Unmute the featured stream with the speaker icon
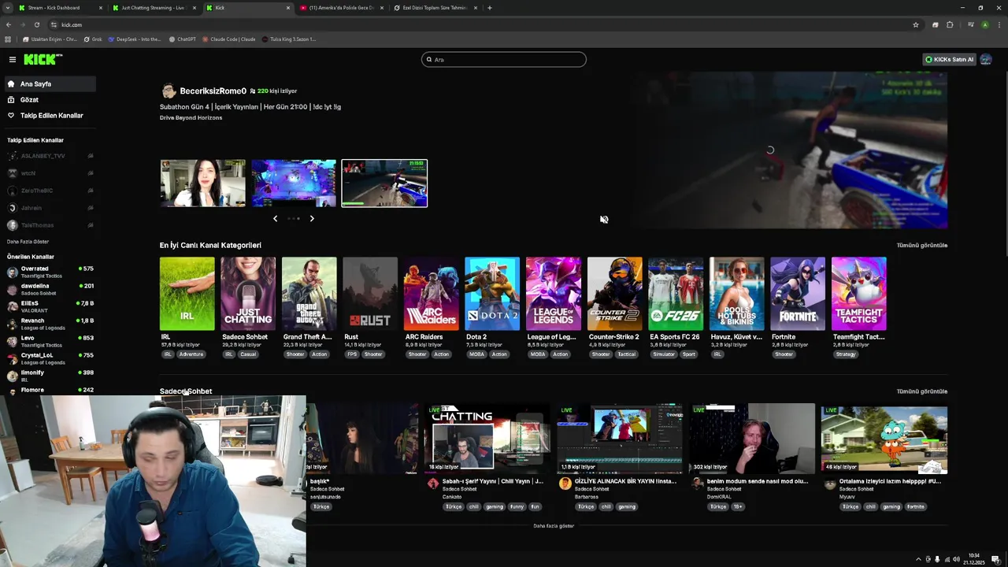Image resolution: width=1008 pixels, height=567 pixels. (x=604, y=220)
